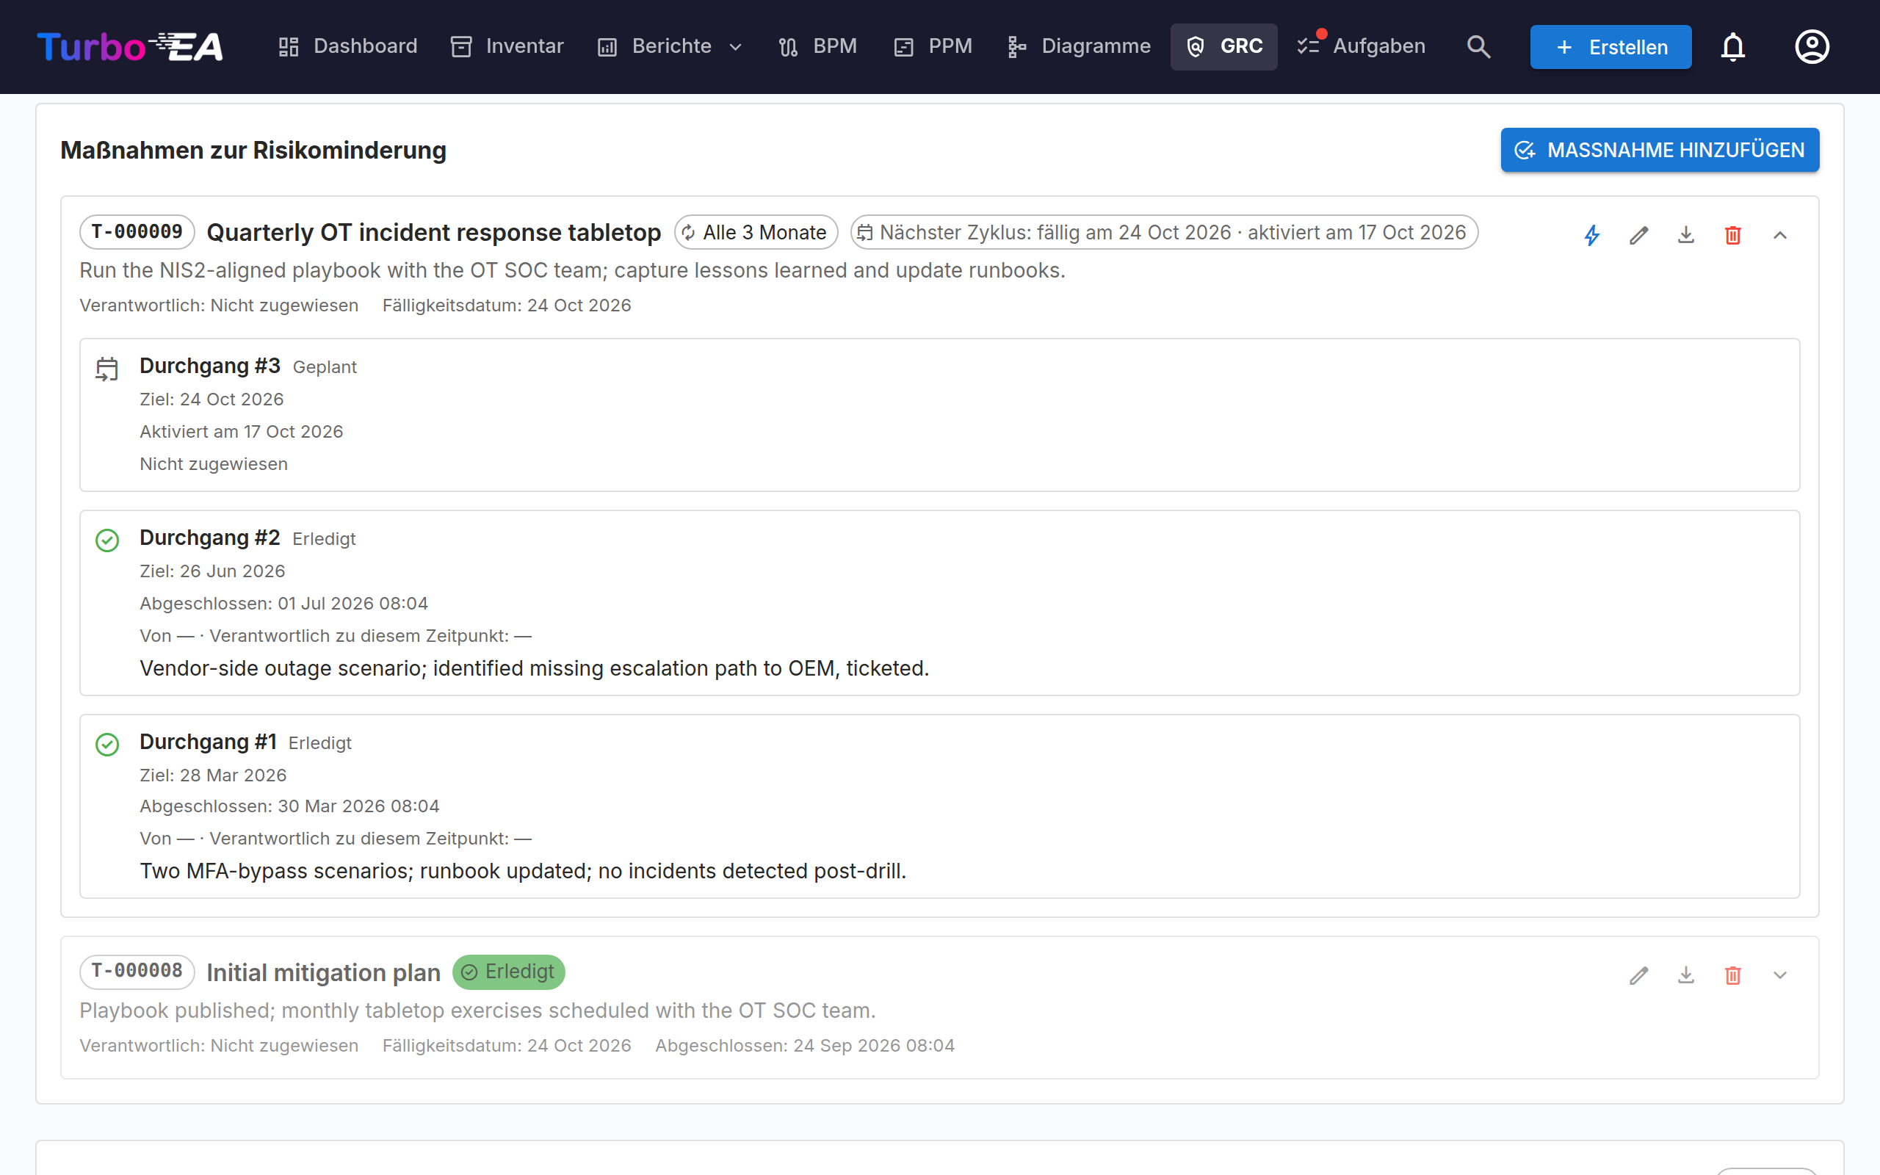1880x1175 pixels.
Task: Open the Berichte dropdown menu
Action: (670, 46)
